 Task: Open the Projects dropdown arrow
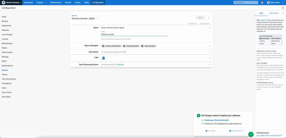[46, 3]
